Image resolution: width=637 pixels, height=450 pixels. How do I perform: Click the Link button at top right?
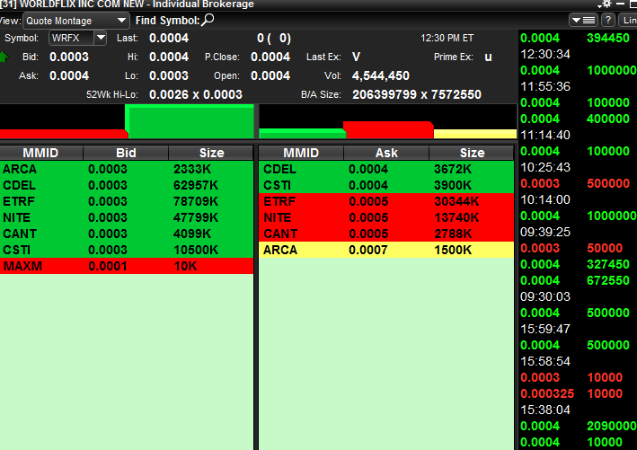pyautogui.click(x=629, y=20)
